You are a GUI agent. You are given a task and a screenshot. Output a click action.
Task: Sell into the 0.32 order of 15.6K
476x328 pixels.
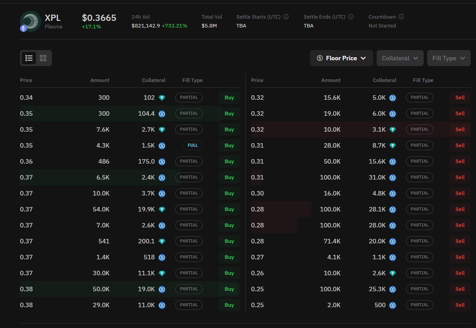click(460, 98)
